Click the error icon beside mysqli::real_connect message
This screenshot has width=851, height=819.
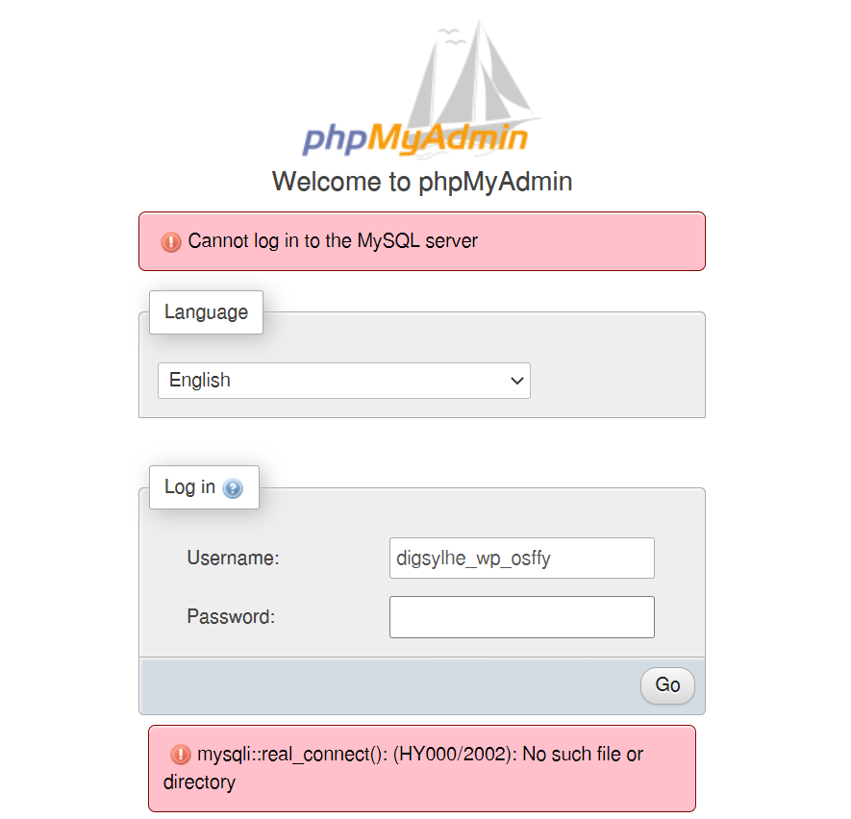(181, 756)
